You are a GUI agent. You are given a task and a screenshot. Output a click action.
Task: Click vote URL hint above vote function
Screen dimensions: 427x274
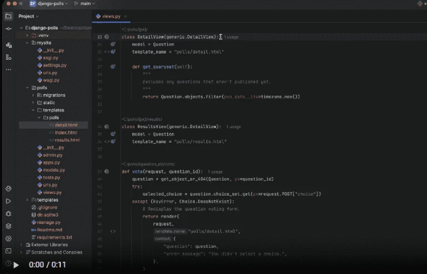coord(149,164)
